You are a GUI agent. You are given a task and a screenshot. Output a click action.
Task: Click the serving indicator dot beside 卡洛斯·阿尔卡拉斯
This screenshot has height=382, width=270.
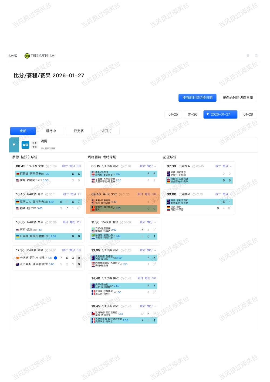pyautogui.click(x=55, y=258)
